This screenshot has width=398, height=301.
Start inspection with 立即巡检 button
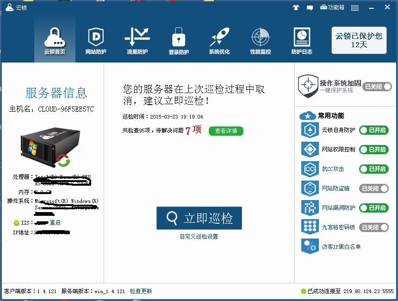coord(199,218)
